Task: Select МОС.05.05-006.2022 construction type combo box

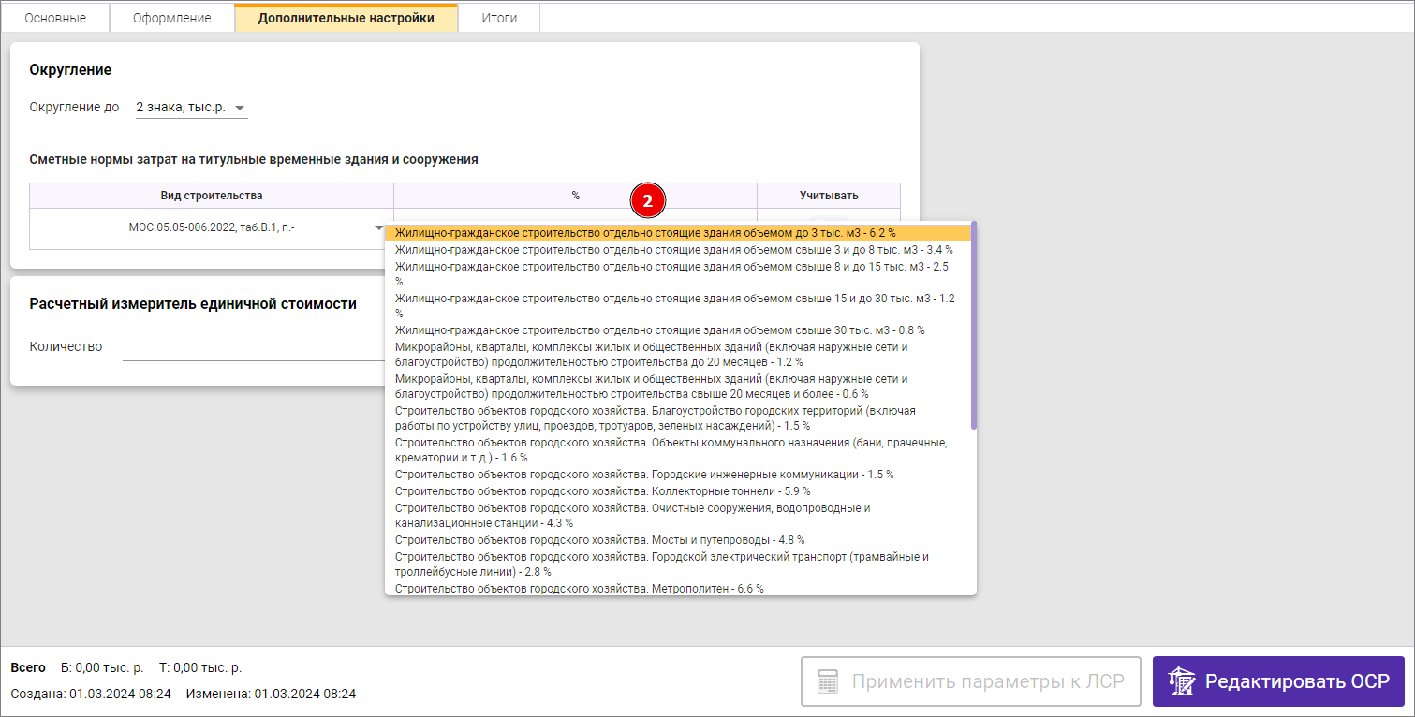Action: (211, 227)
